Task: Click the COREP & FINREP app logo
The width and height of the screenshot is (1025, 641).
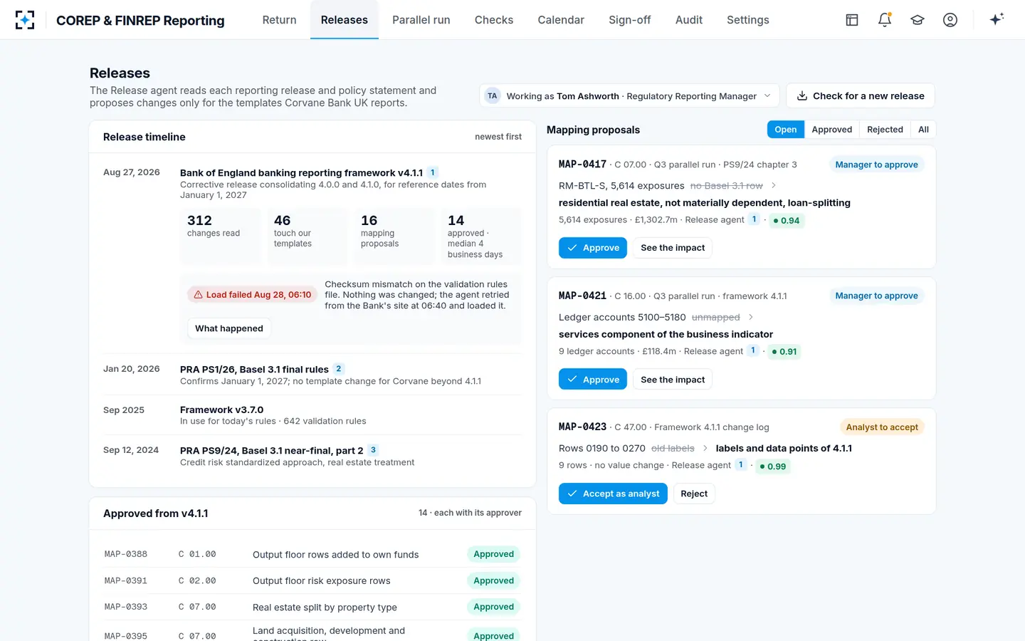Action: 25,20
